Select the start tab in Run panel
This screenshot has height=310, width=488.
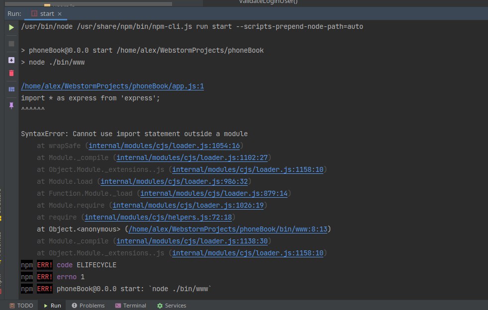coord(47,14)
